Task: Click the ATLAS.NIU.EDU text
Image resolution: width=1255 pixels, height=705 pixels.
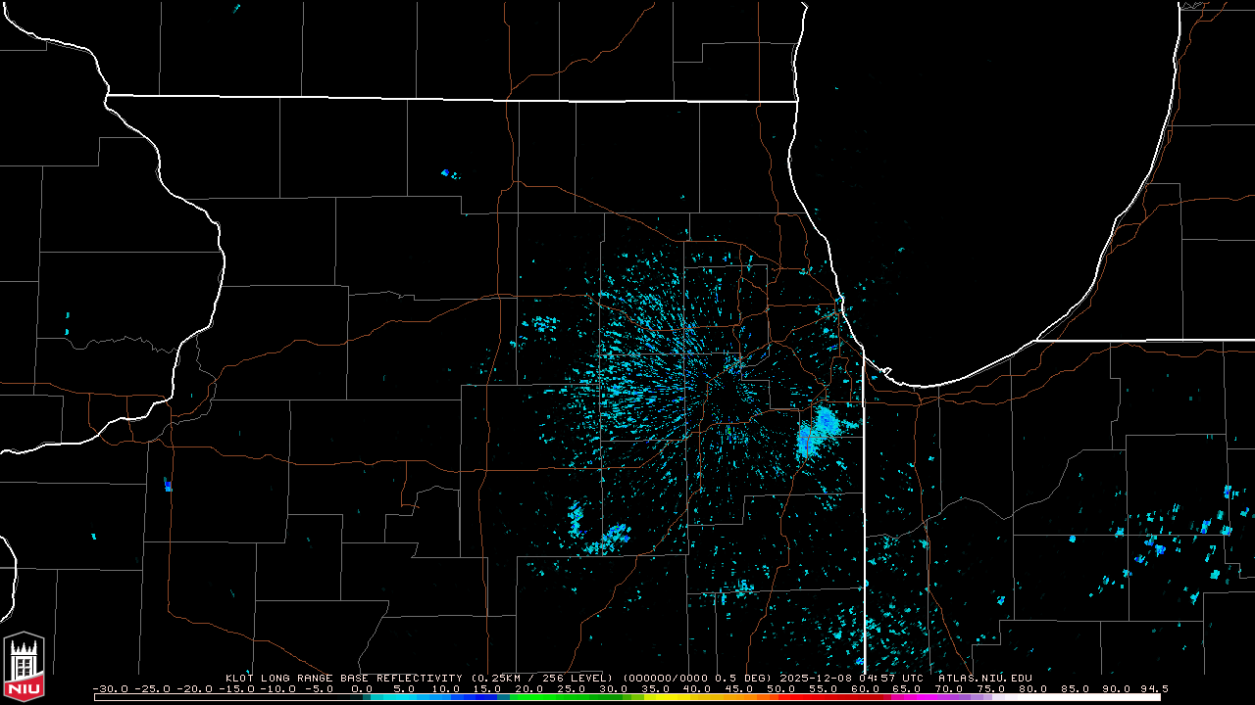Action: tap(984, 678)
